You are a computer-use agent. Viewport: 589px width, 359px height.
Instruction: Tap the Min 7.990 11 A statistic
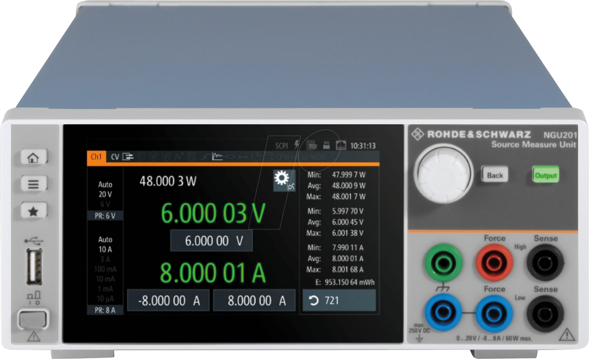coord(335,247)
